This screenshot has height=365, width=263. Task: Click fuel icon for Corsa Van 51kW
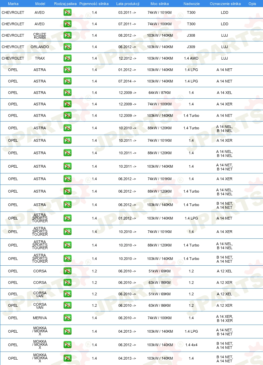68,294
